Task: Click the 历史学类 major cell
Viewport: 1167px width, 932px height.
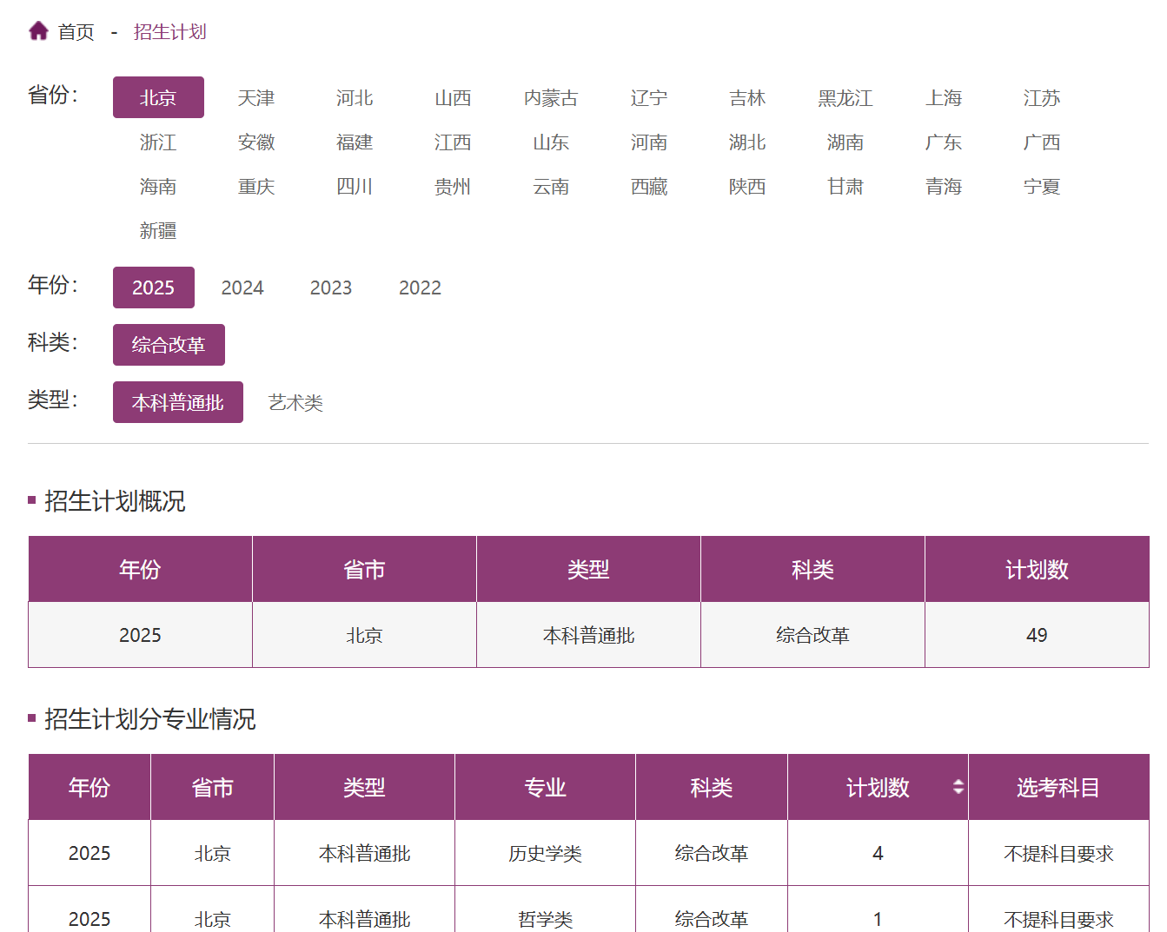Action: pyautogui.click(x=545, y=854)
